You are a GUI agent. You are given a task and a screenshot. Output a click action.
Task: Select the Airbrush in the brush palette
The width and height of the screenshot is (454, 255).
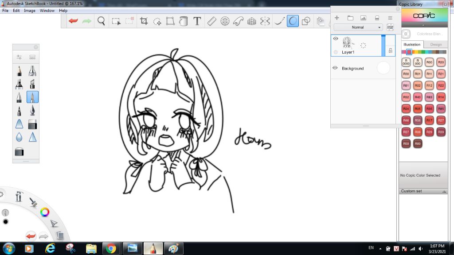tap(32, 71)
